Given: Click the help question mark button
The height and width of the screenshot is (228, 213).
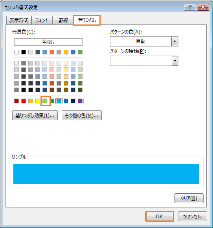Looking at the screenshot, I should coord(190,7).
